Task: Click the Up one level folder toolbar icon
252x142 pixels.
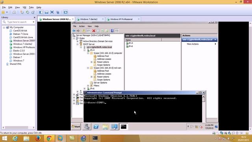Action: coord(84,31)
